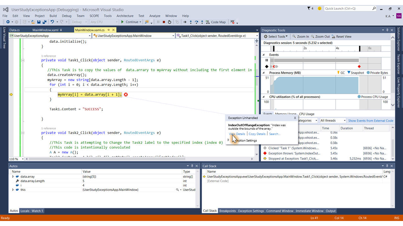
Task: Click the Break All pause icon
Action: click(158, 22)
